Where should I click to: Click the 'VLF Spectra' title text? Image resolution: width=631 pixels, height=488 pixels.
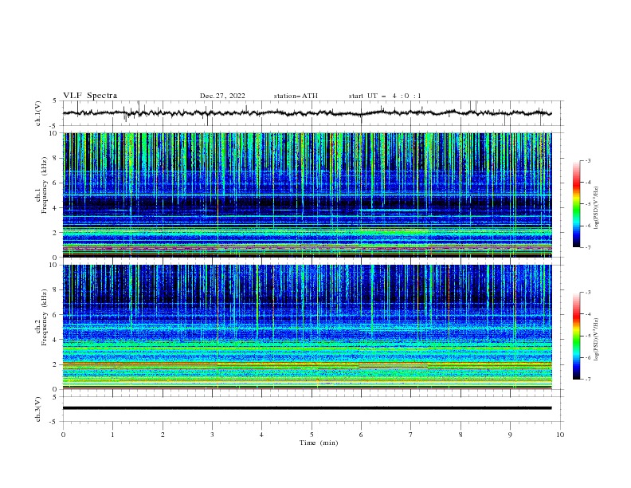point(90,96)
